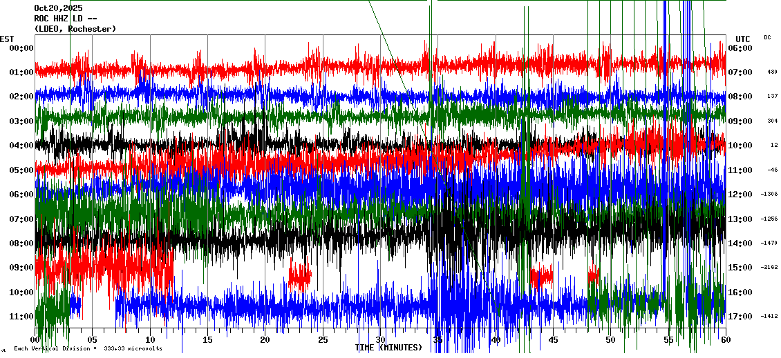Select the 04:00 EST row label
781x358 pixels.
point(21,146)
